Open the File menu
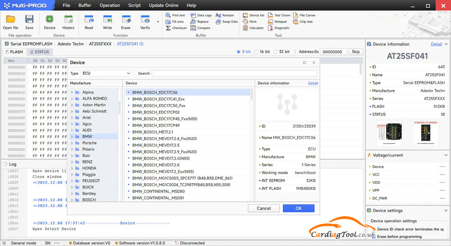451x246 pixels. click(66, 5)
